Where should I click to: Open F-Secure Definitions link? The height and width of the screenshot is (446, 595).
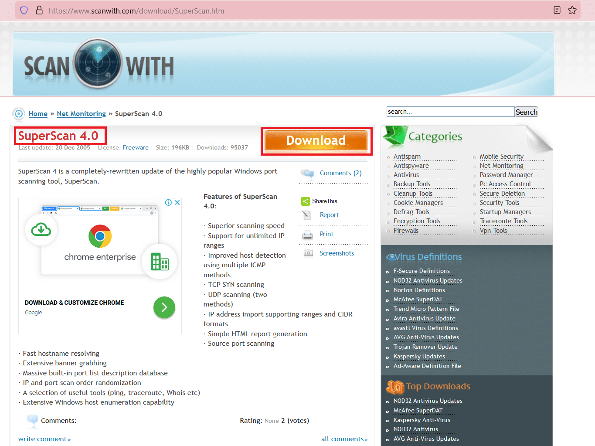click(x=422, y=271)
